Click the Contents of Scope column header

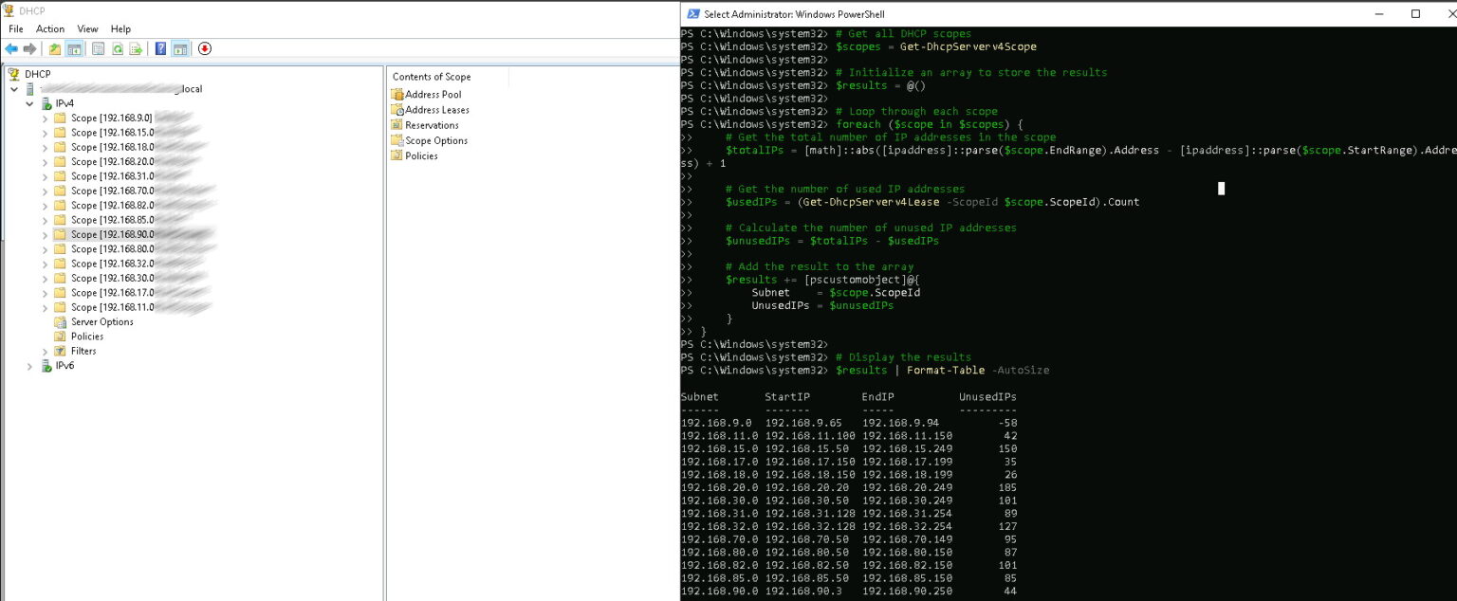(x=432, y=77)
